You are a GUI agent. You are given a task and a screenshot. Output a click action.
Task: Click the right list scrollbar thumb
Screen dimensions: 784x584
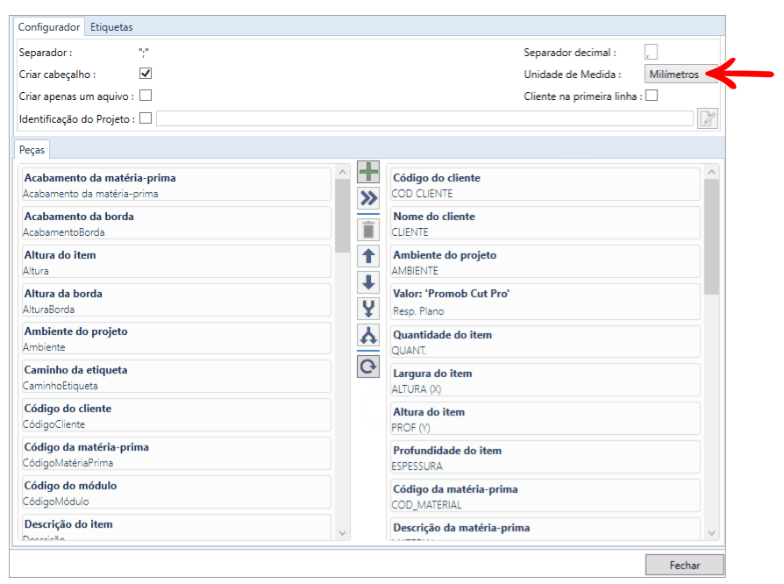point(711,237)
